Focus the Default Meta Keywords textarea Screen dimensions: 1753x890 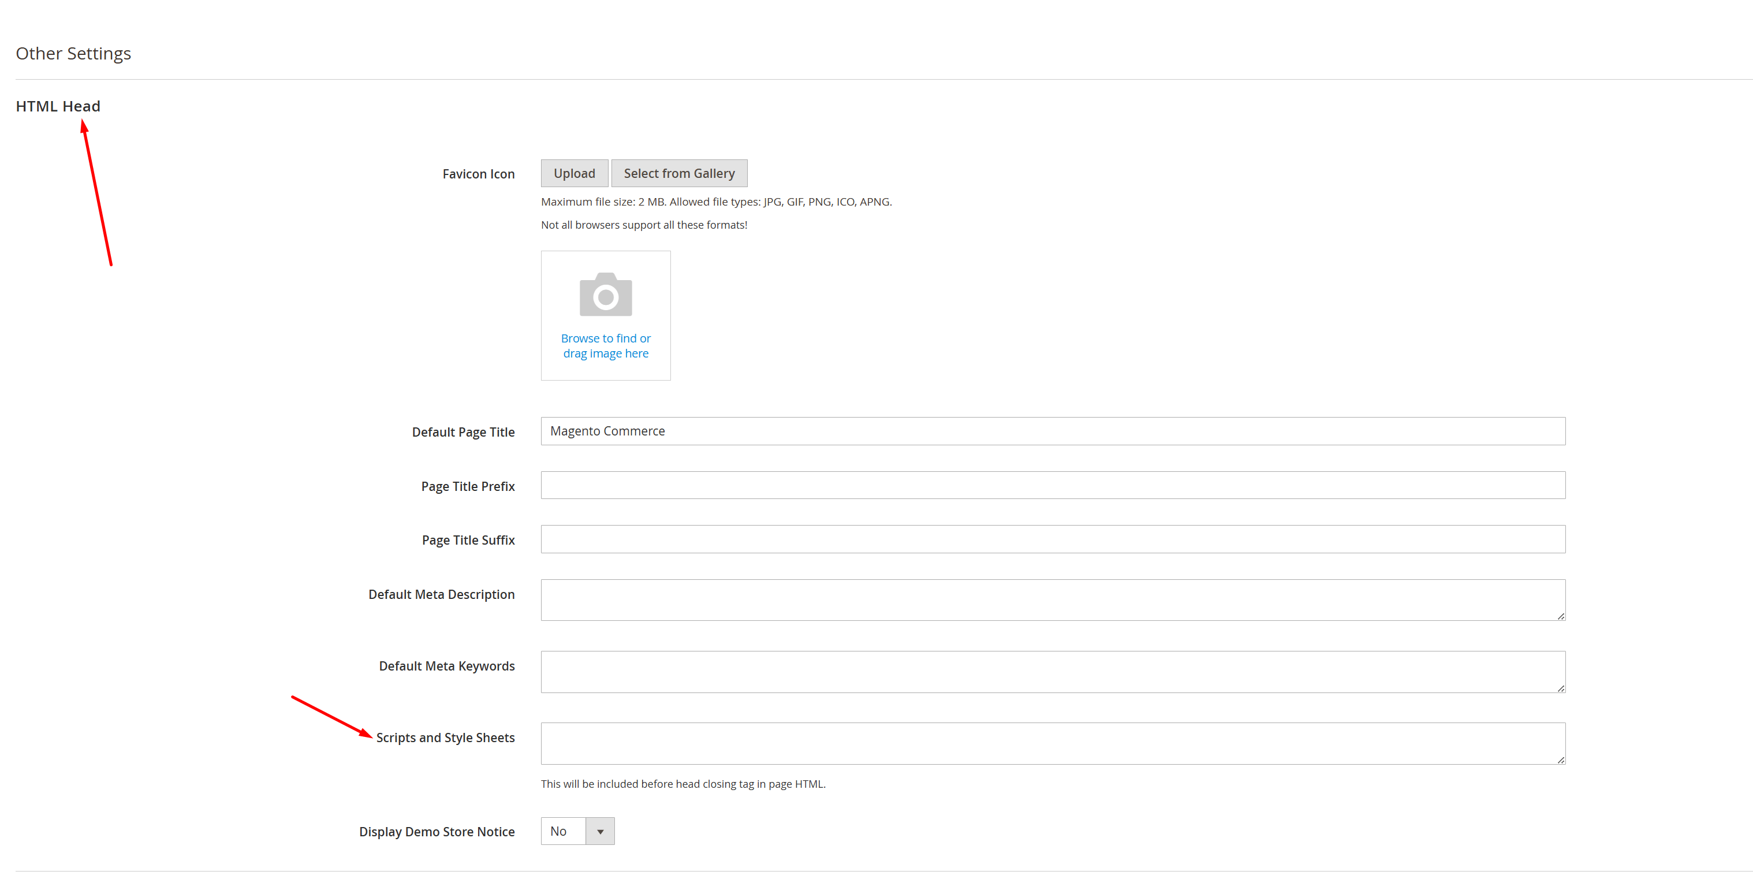pos(1053,672)
